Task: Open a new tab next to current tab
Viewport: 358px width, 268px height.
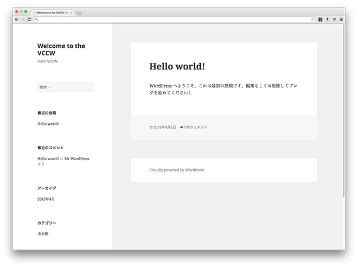Action: (x=79, y=12)
